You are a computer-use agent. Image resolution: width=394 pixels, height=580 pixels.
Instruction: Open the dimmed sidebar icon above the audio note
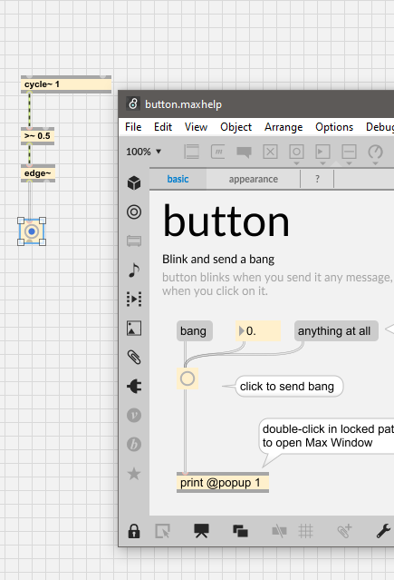[134, 241]
